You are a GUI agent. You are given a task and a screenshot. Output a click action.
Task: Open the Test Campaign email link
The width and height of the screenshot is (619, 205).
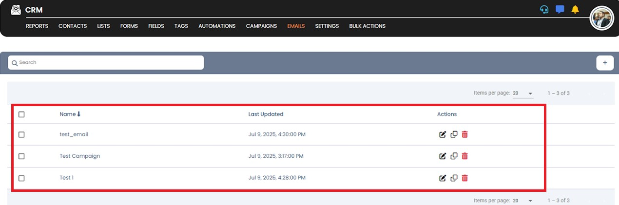click(x=80, y=156)
